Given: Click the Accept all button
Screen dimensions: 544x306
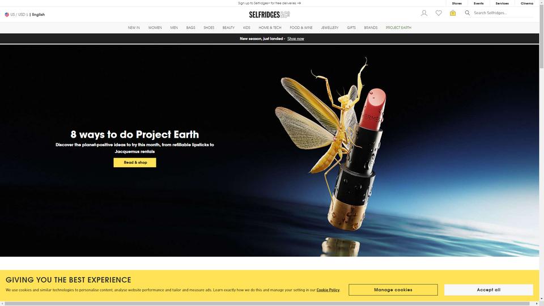Looking at the screenshot, I should point(488,290).
